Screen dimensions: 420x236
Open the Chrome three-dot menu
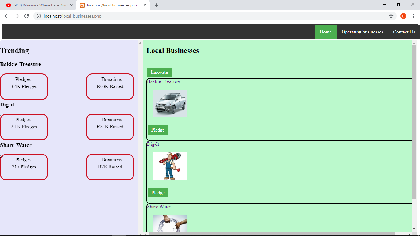coord(413,16)
